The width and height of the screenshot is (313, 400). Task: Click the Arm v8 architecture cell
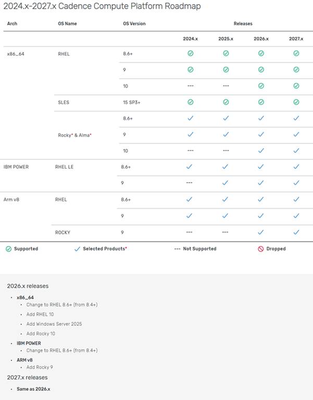[11, 200]
